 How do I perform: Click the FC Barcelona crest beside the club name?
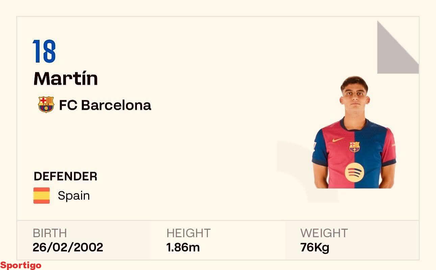click(x=46, y=104)
